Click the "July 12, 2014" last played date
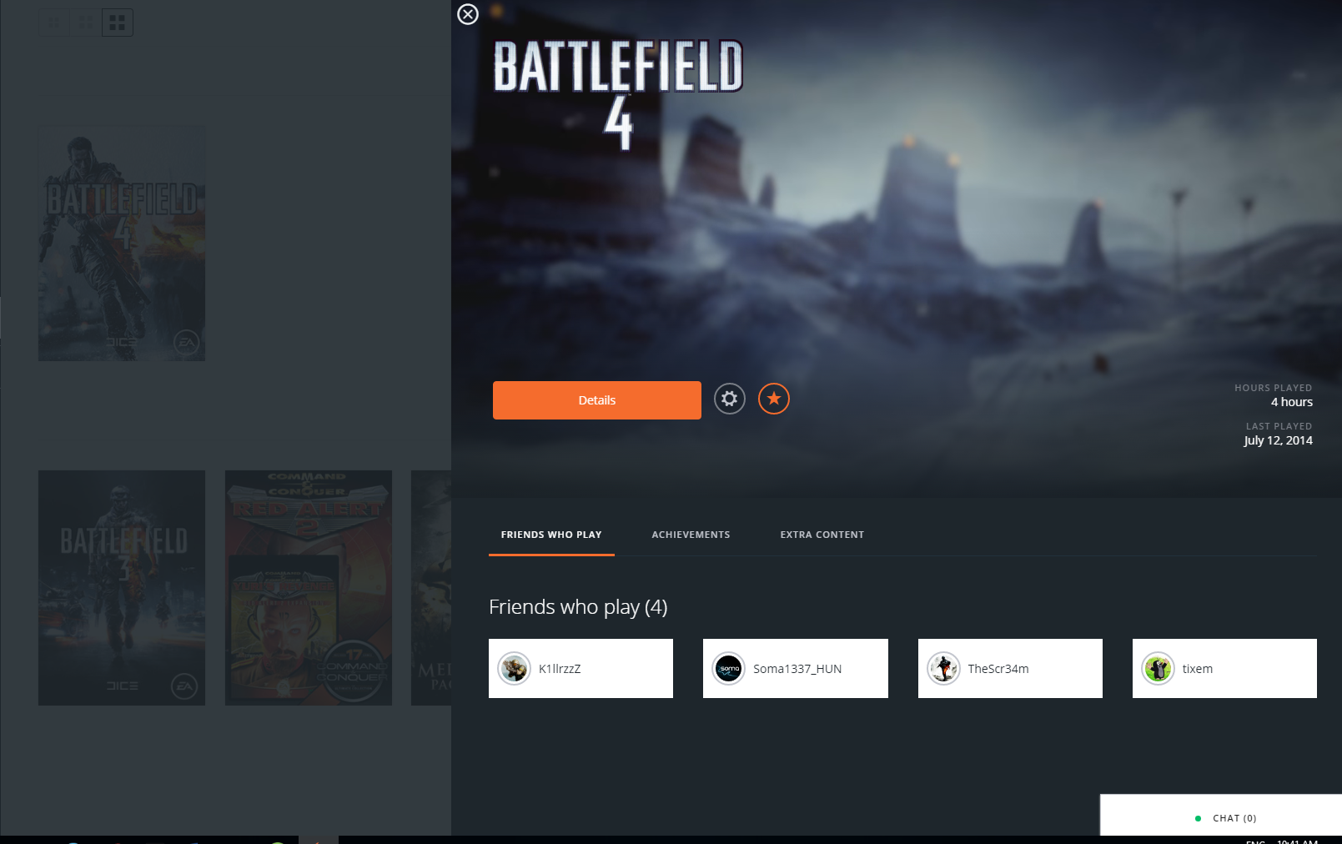This screenshot has height=844, width=1342. (x=1279, y=440)
